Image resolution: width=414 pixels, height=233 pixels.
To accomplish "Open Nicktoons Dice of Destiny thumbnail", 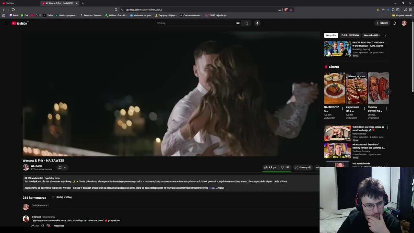I will click(338, 150).
